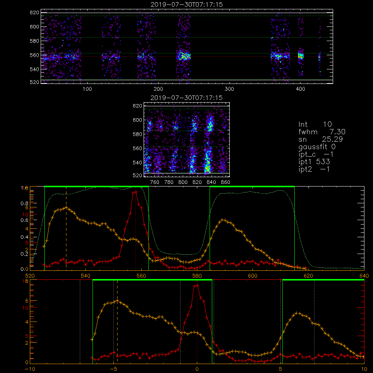
Task: Click x-axis label 300 on top image
Action: pyautogui.click(x=229, y=89)
